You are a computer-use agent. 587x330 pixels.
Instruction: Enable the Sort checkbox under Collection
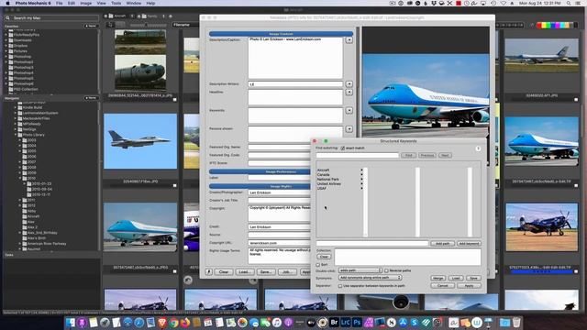click(318, 265)
